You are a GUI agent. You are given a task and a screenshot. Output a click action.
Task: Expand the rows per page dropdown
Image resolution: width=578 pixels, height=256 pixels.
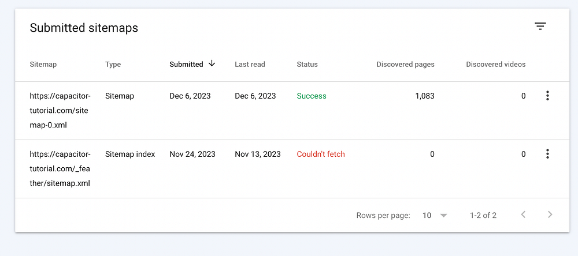click(x=435, y=215)
